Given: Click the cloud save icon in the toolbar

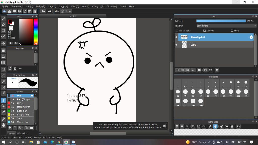Looking at the screenshot, I should 4,11.
